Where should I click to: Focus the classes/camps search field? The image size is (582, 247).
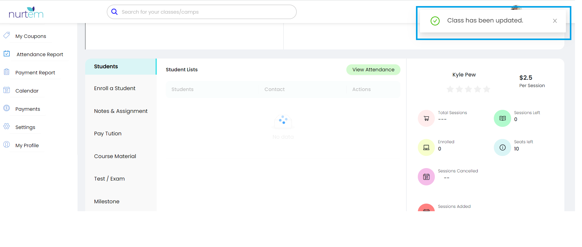(x=207, y=12)
